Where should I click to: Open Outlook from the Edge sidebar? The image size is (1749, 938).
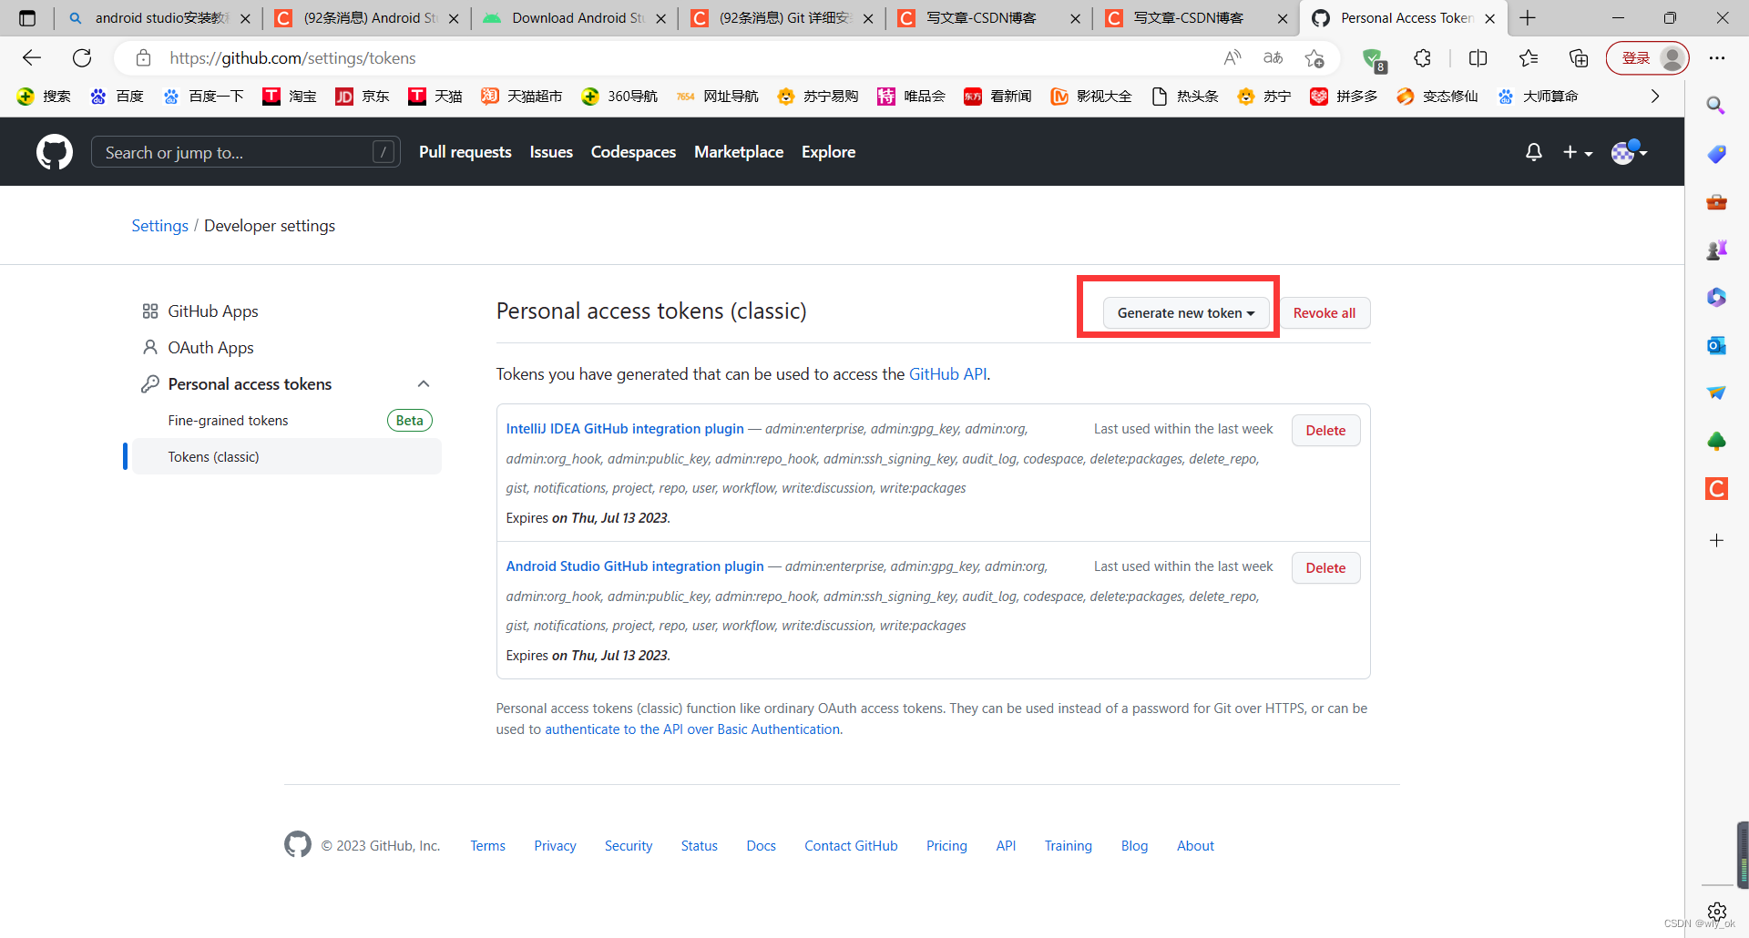tap(1716, 345)
